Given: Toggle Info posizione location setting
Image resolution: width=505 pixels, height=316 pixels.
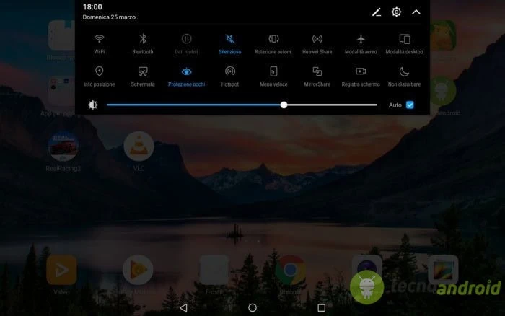Looking at the screenshot, I should pyautogui.click(x=100, y=76).
